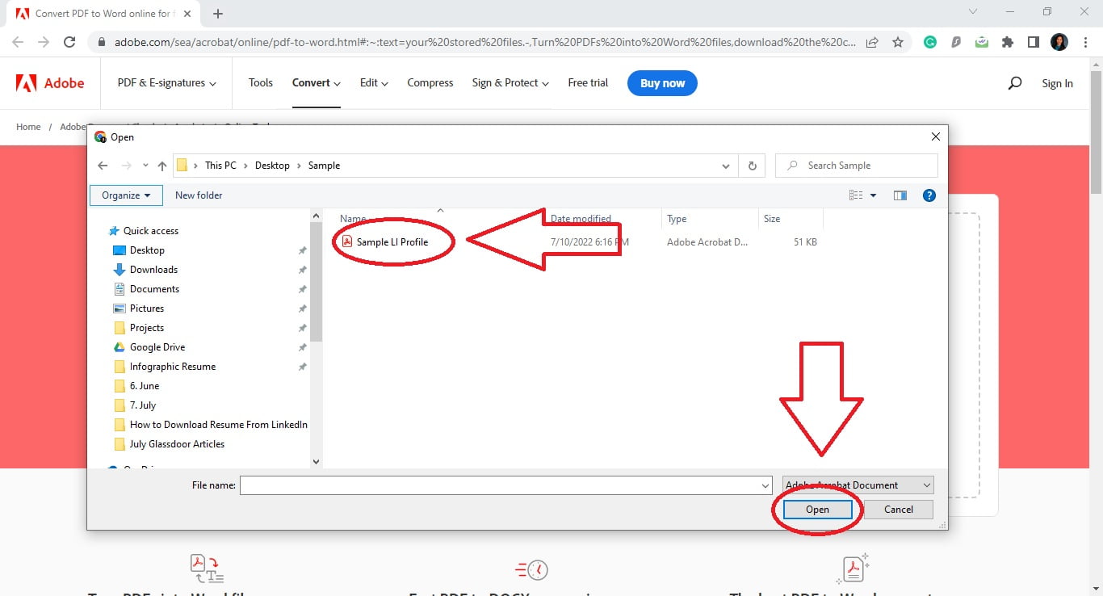The height and width of the screenshot is (596, 1103).
Task: Click the back arrow in Open dialog
Action: 103,166
